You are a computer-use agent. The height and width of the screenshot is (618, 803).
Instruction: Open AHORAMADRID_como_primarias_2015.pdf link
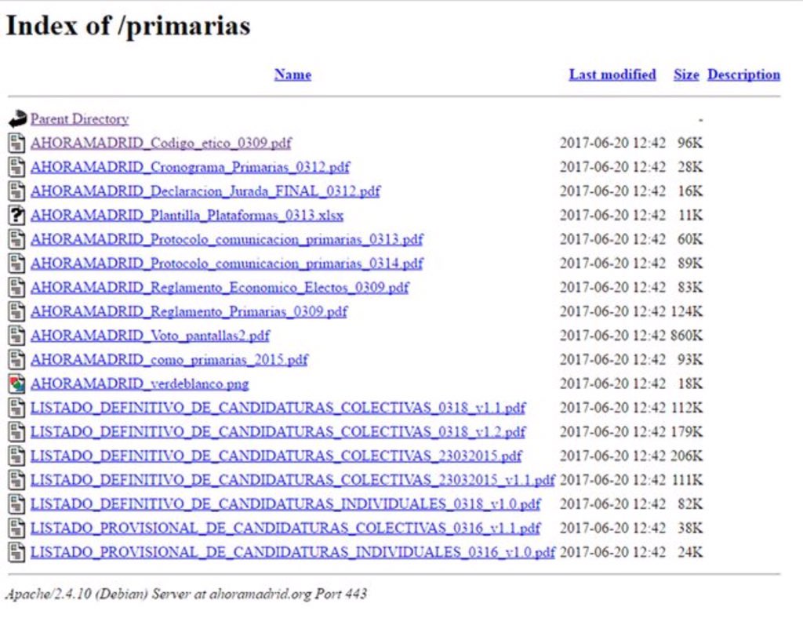[169, 359]
